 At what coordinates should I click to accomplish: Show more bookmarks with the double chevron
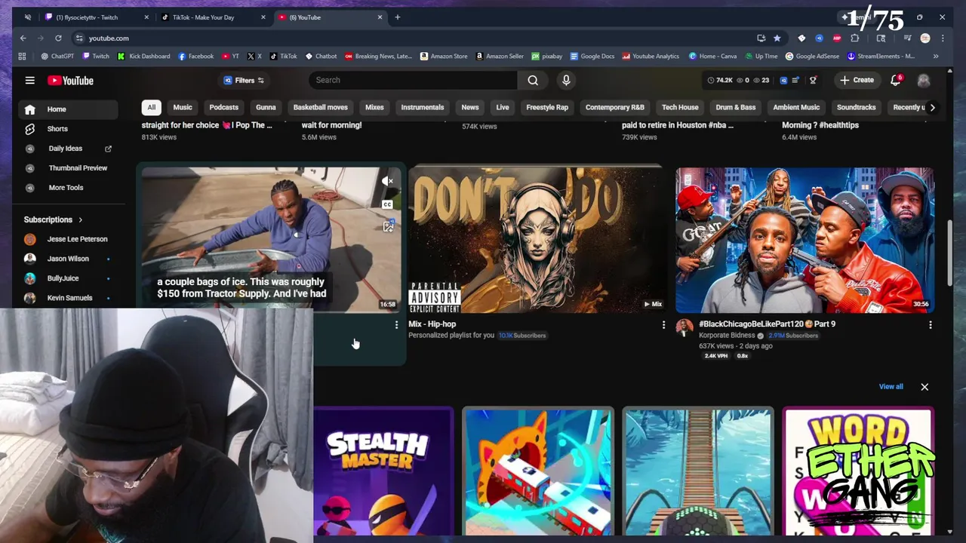(x=936, y=56)
